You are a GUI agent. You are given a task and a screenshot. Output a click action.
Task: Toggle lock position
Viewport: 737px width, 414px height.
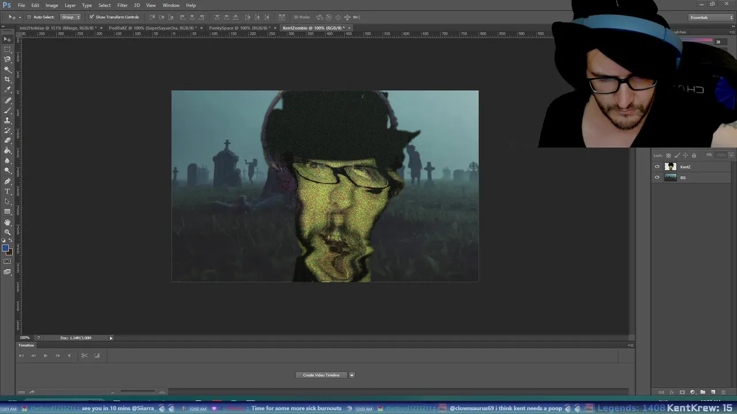point(685,155)
